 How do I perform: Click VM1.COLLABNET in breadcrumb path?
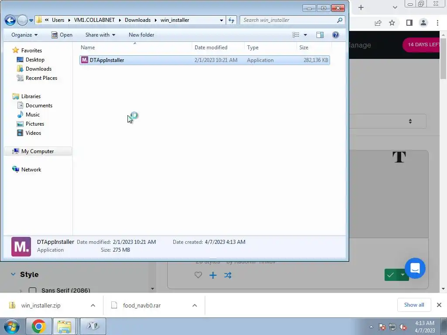tap(94, 20)
